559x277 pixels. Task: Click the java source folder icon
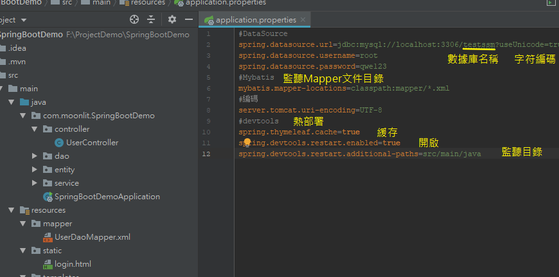(24, 102)
